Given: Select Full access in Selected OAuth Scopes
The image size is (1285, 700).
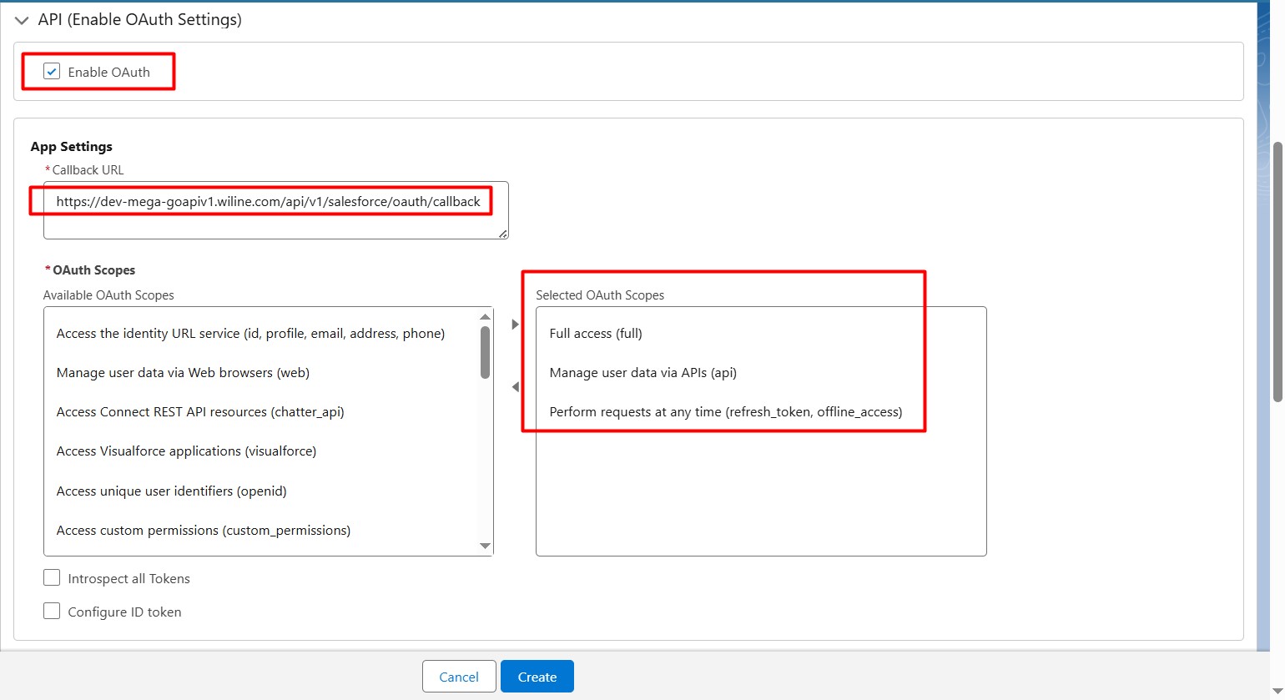Looking at the screenshot, I should [595, 333].
